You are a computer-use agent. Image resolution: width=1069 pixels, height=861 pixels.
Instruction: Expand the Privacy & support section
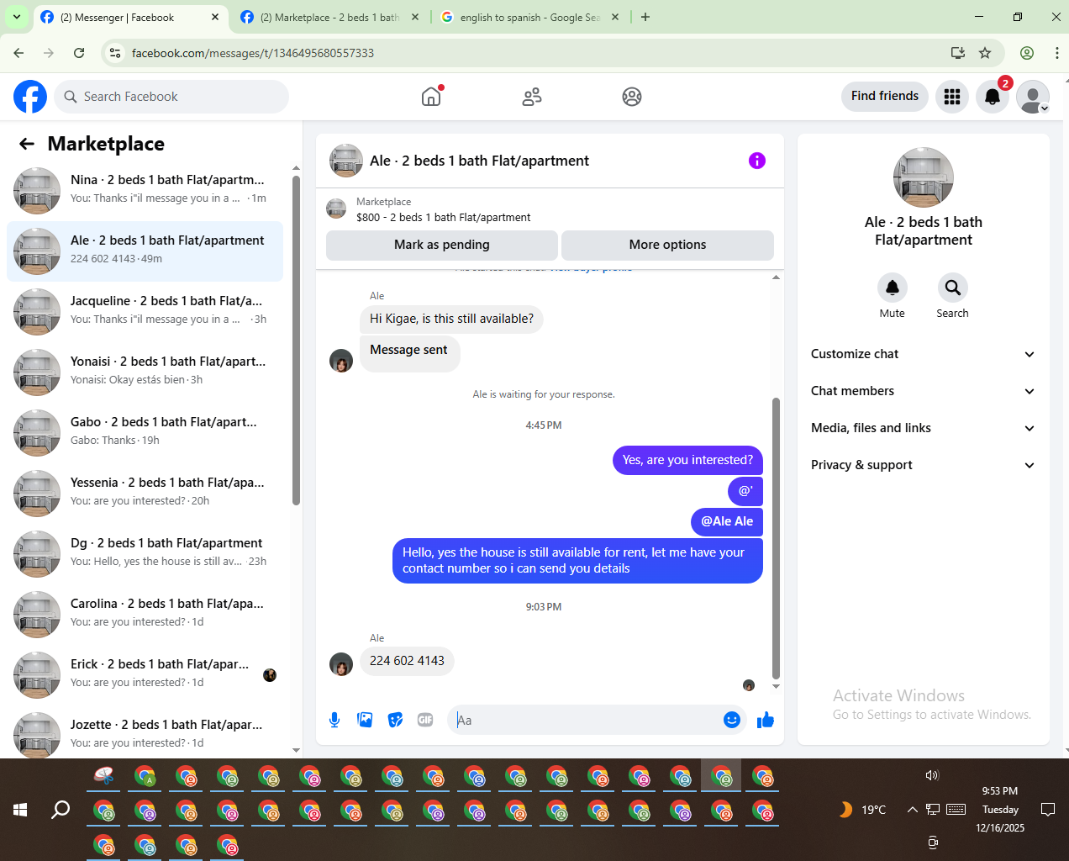[923, 465]
